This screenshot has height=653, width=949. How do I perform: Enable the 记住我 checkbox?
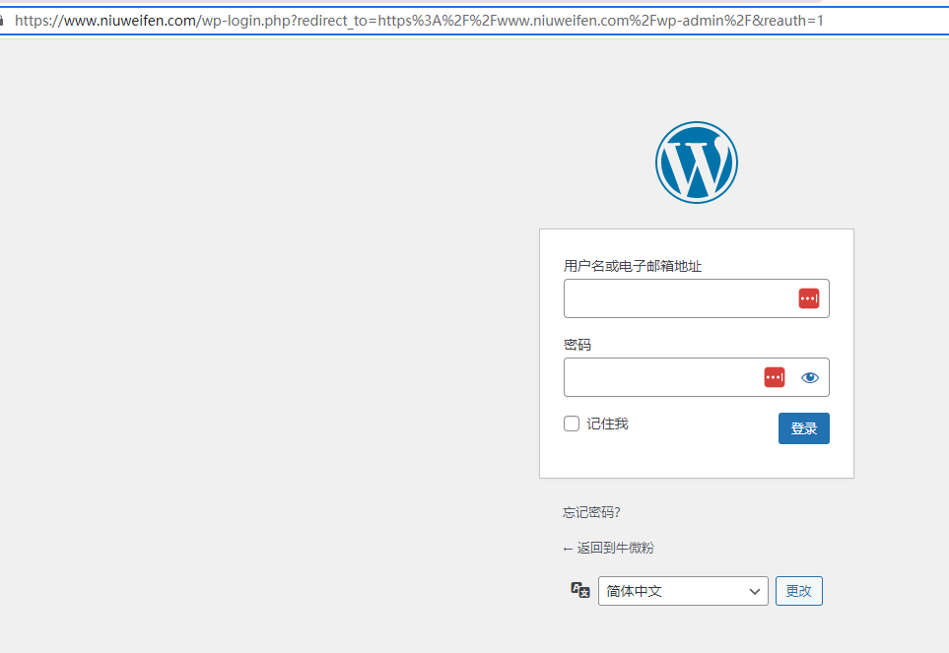click(x=572, y=424)
